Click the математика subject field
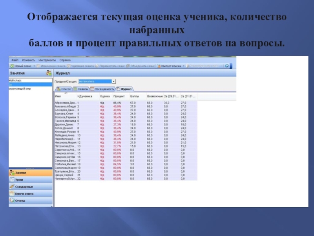This screenshot has height=236, width=314. (x=95, y=81)
